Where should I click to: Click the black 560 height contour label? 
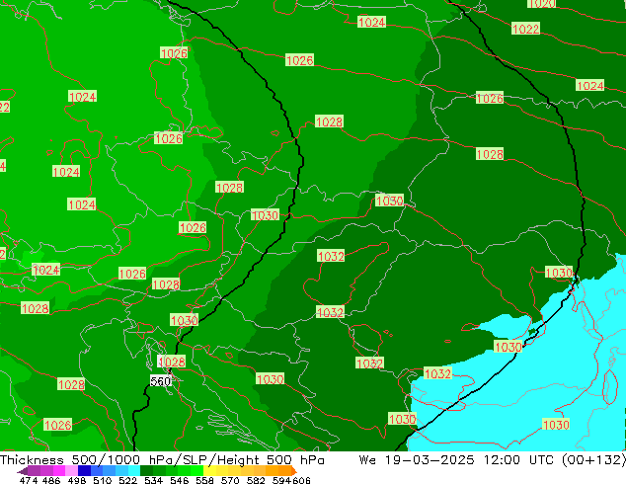161,381
